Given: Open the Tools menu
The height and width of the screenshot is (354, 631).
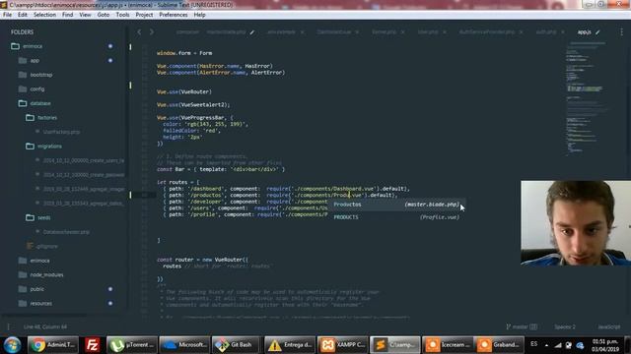Looking at the screenshot, I should (x=122, y=15).
